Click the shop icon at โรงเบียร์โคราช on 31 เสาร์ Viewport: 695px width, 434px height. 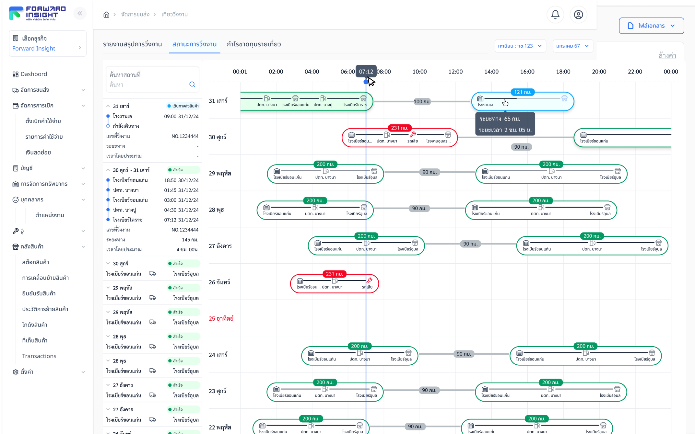tap(363, 98)
